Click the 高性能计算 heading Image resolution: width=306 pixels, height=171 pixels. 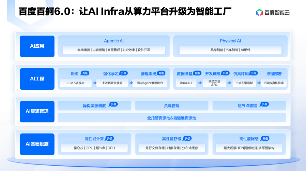click(x=94, y=139)
